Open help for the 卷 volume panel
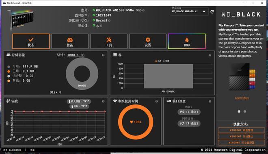This screenshot has height=154, width=268. pyautogui.click(x=210, y=55)
